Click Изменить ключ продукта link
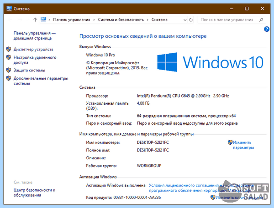Viewport: 274px width, 208px height. click(x=239, y=198)
